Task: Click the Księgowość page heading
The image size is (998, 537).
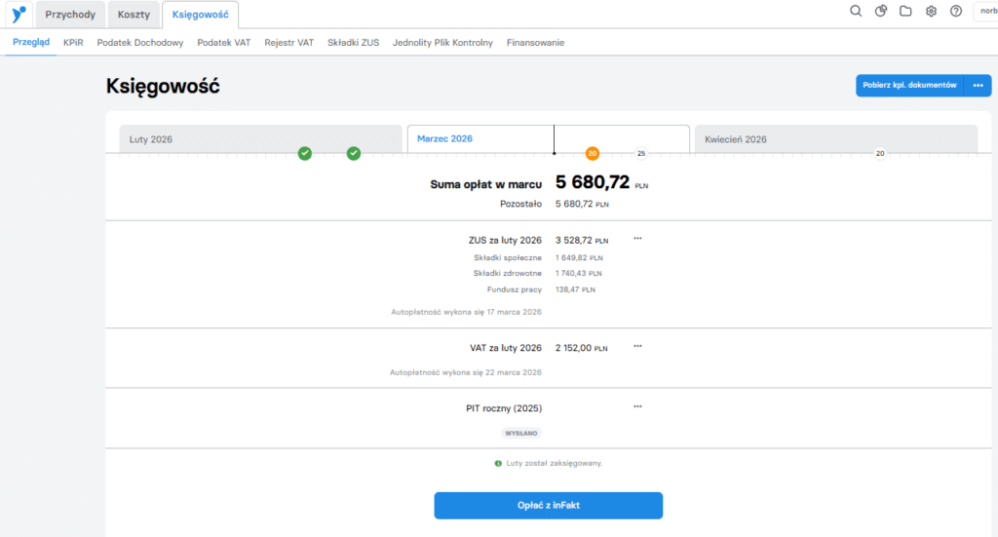Action: coord(163,87)
